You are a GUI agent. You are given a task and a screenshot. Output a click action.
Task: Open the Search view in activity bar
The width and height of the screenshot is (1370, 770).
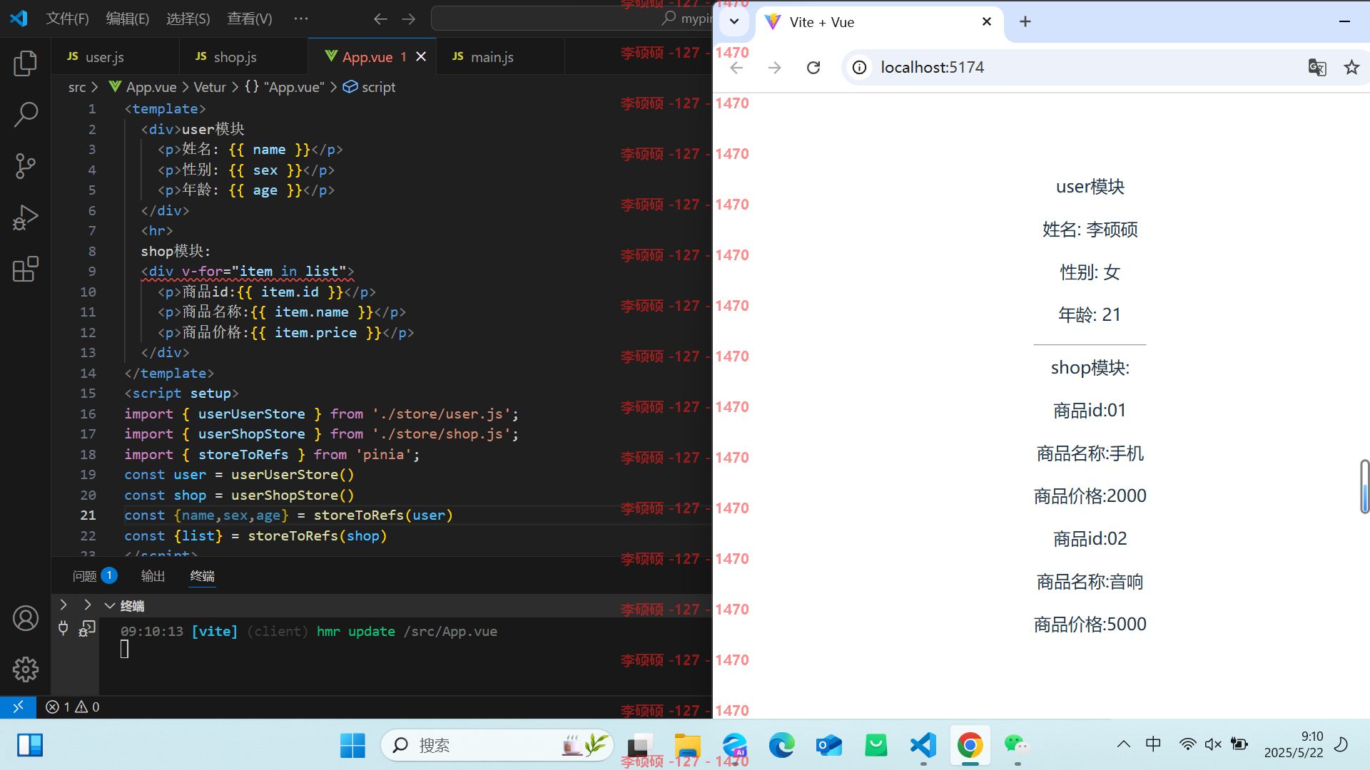pos(26,114)
